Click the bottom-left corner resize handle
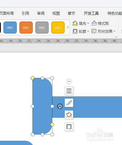The height and width of the screenshot is (145, 122). pyautogui.click(x=32, y=135)
